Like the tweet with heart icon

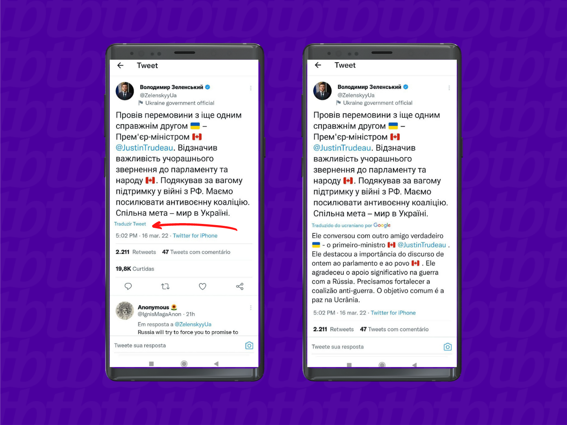tap(202, 286)
